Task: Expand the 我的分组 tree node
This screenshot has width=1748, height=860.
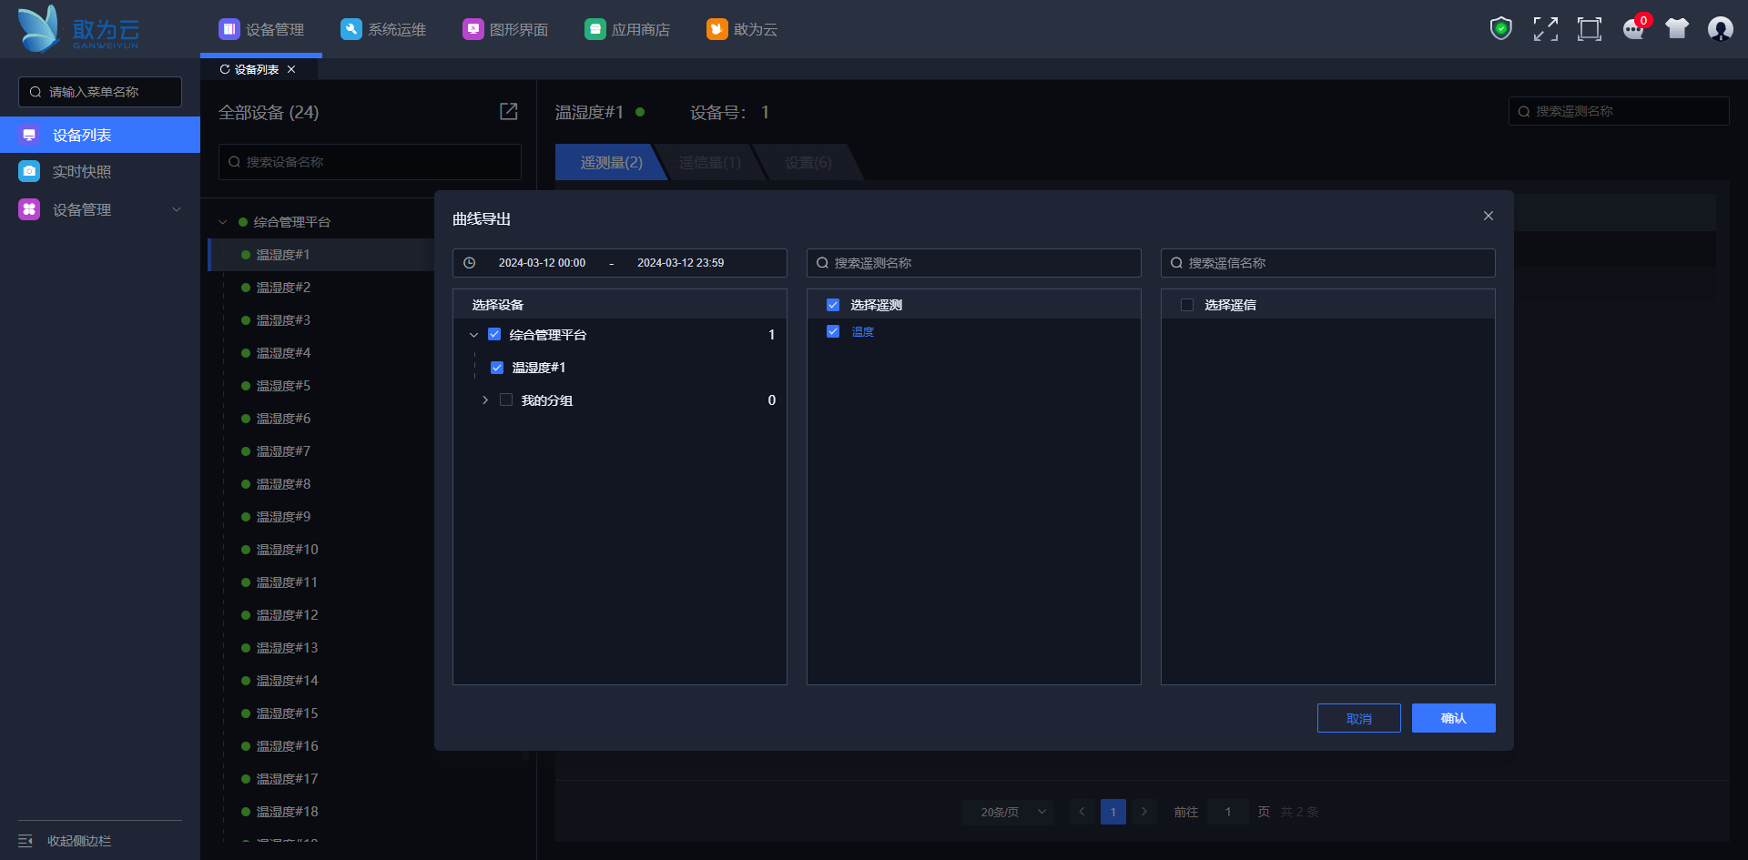Action: coord(485,400)
